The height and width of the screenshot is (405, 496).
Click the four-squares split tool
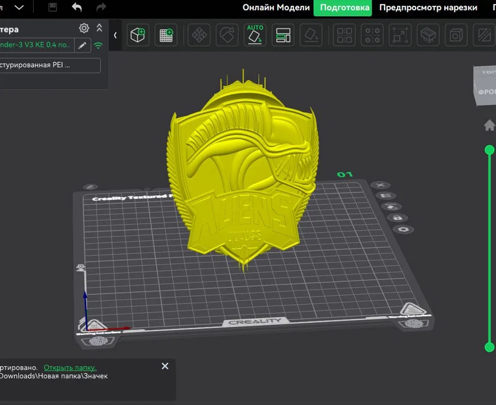344,35
